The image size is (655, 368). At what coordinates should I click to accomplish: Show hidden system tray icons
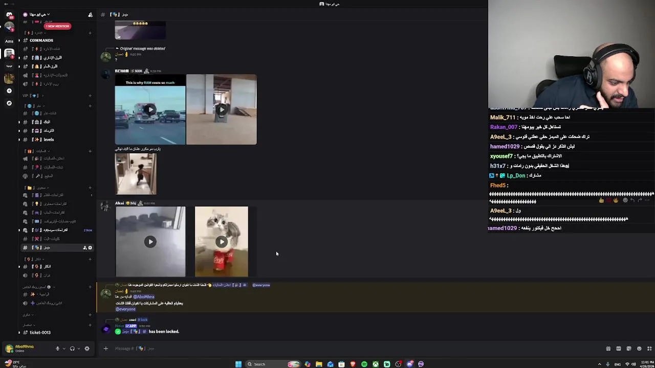[599, 364]
